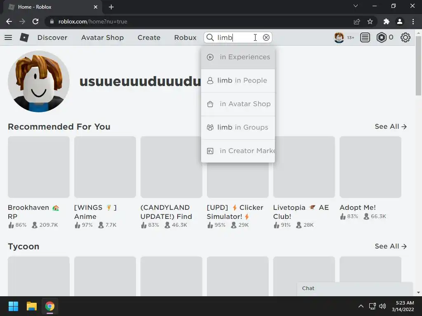Open the avatar profile icon in navbar

tap(339, 37)
